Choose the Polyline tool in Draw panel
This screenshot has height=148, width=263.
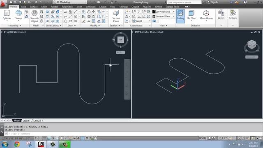pyautogui.click(x=66, y=12)
